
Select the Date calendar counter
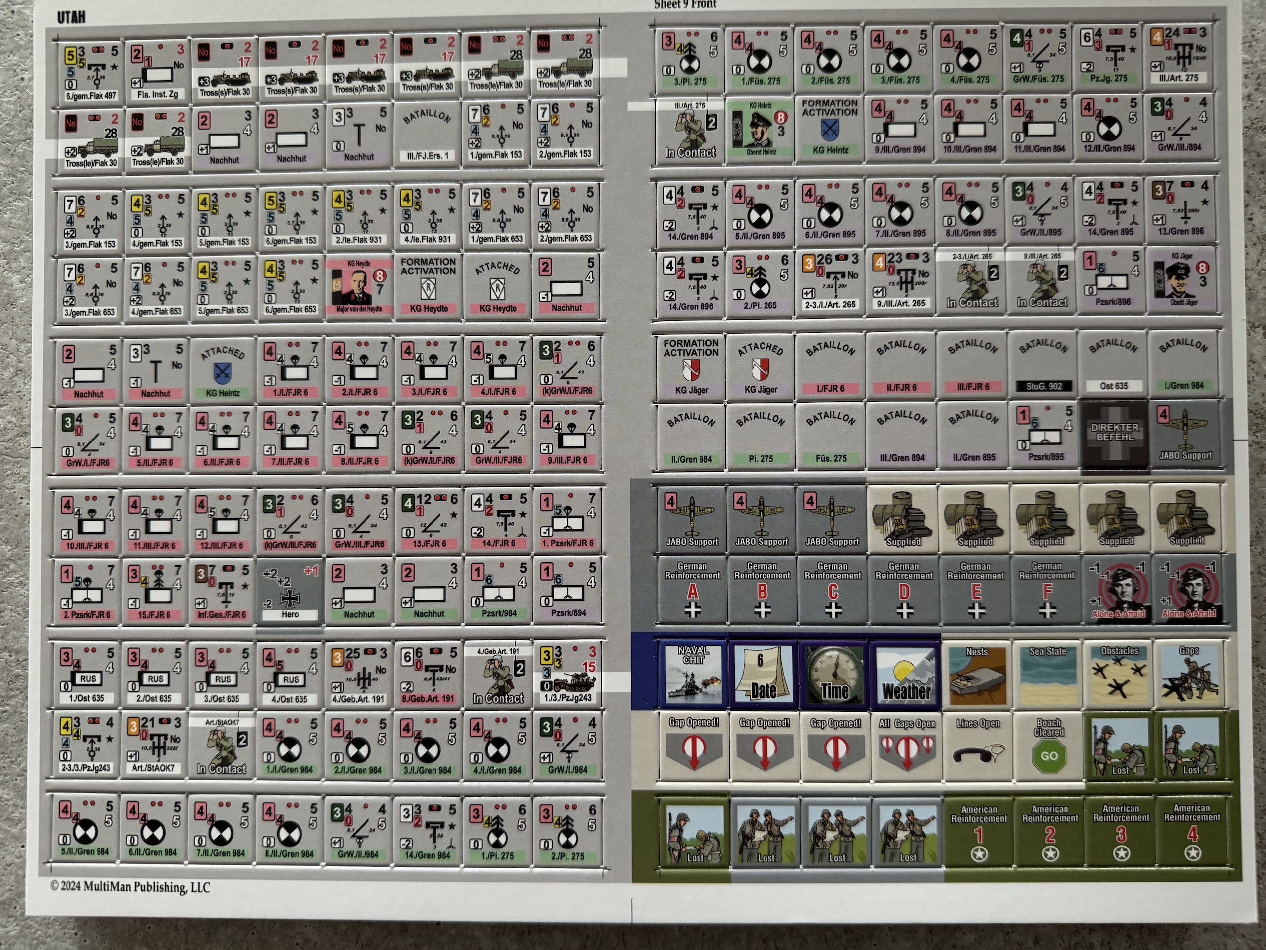click(764, 675)
